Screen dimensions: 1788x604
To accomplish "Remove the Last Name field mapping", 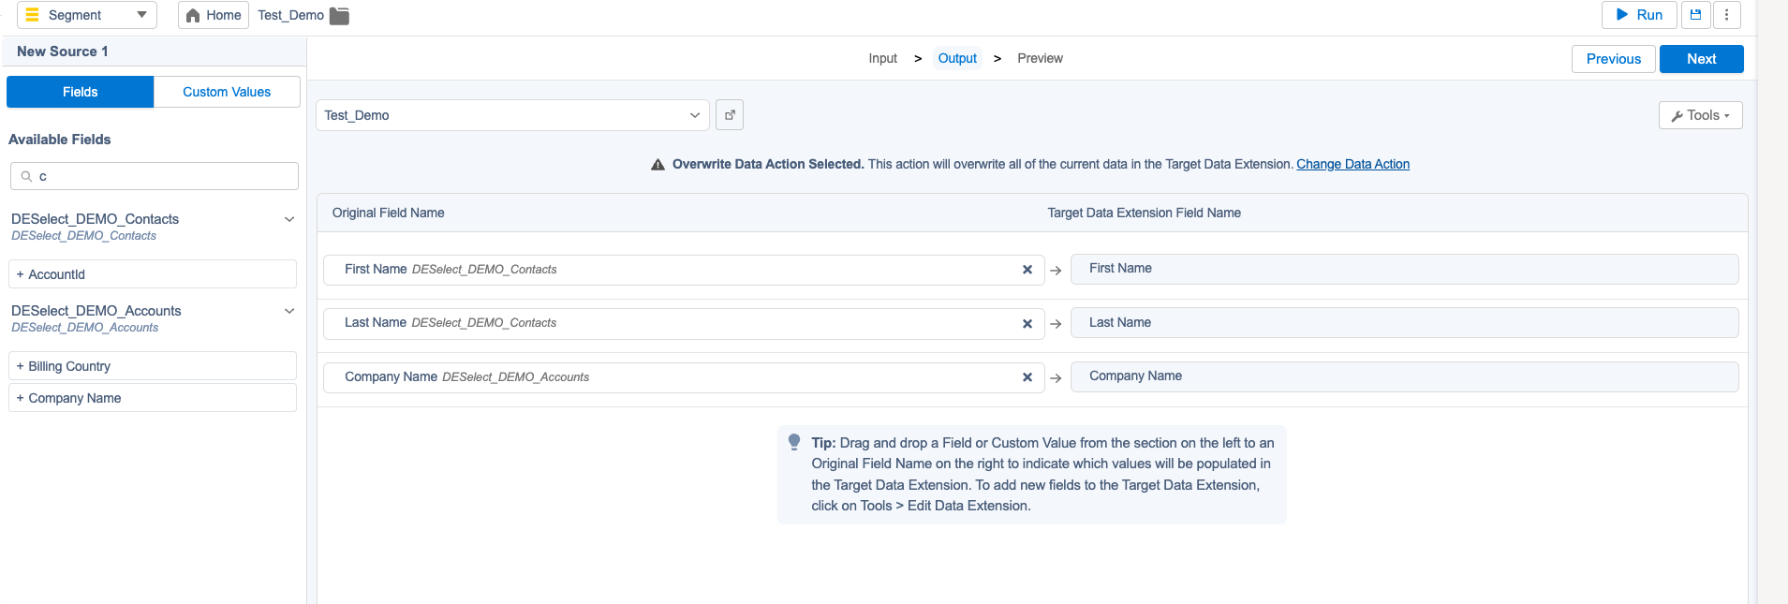I will click(1027, 324).
